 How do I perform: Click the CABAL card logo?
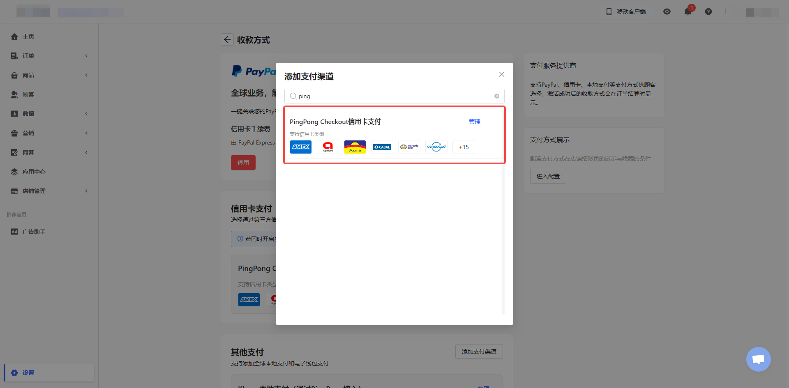382,147
